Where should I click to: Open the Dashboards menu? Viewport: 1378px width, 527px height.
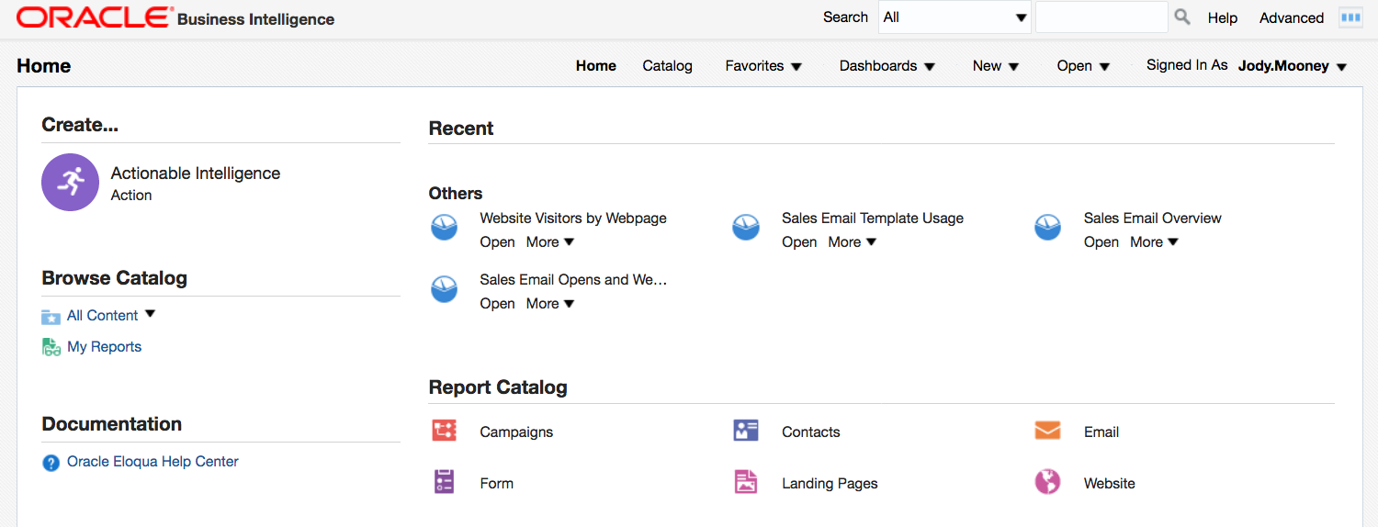tap(887, 66)
